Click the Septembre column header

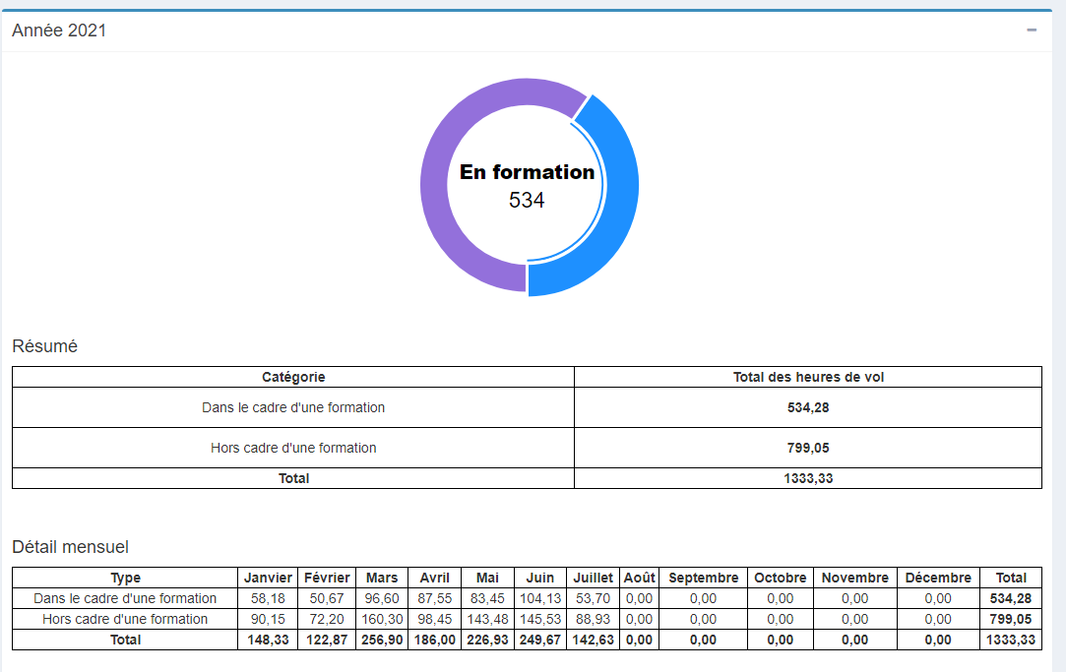tap(703, 578)
